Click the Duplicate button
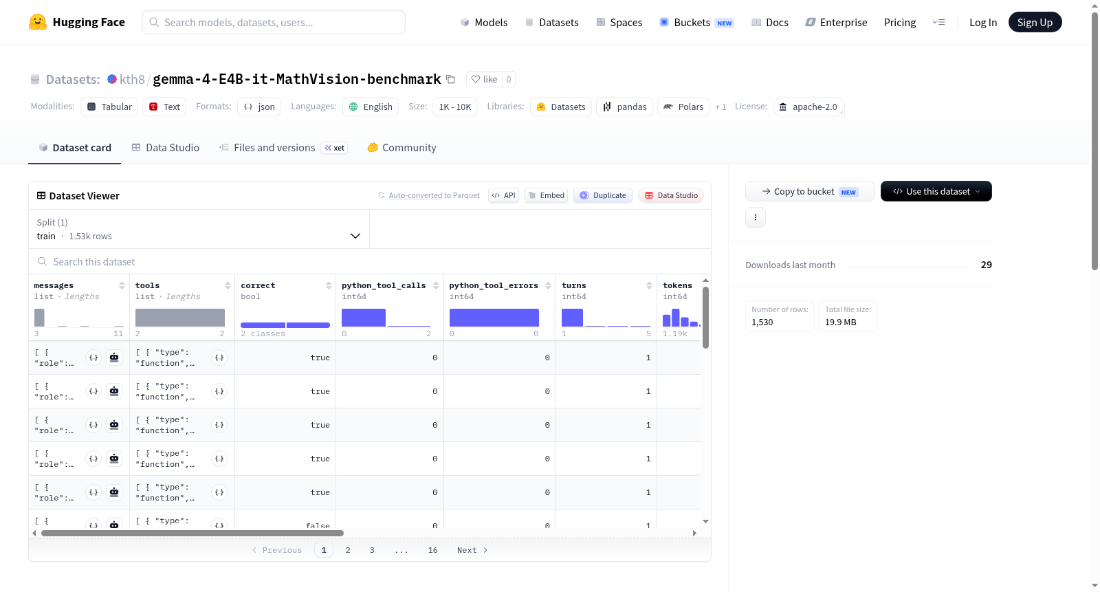Image resolution: width=1100 pixels, height=592 pixels. 603,195
